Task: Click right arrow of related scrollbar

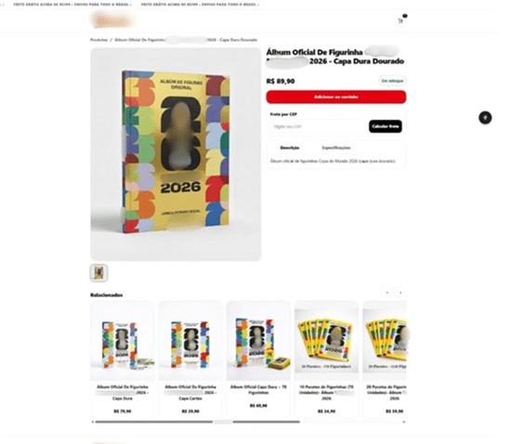Action: (404, 422)
